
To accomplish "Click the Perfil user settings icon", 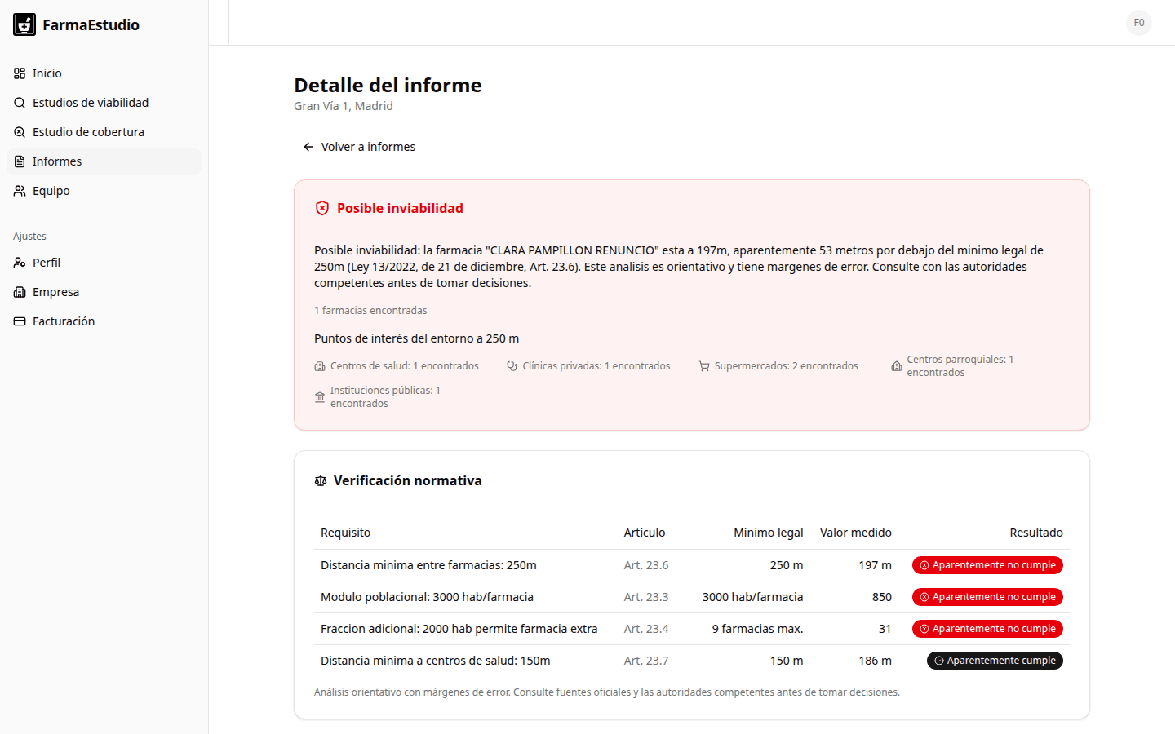I will click(x=18, y=262).
